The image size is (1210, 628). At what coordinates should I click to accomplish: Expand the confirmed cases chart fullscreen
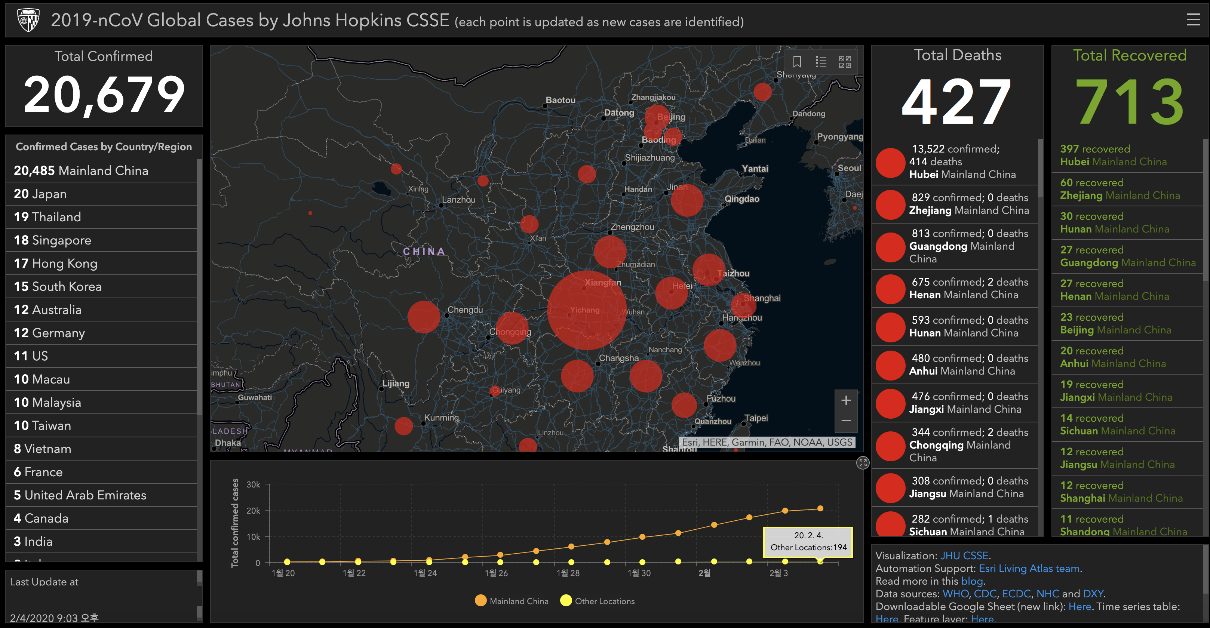pos(862,463)
